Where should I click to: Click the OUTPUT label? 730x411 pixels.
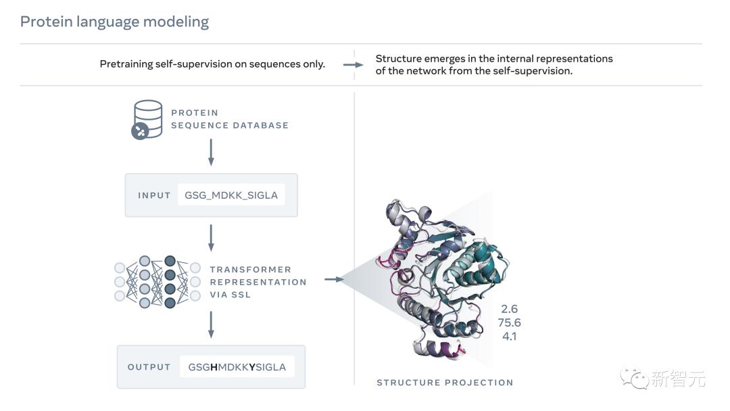tap(149, 367)
